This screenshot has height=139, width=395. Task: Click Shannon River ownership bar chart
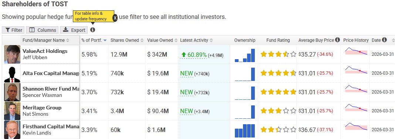tap(244, 93)
